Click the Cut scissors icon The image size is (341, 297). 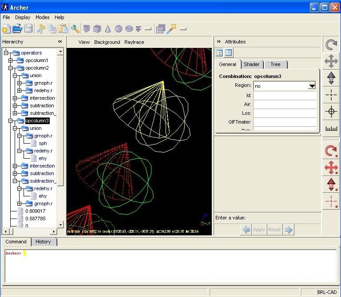point(41,29)
